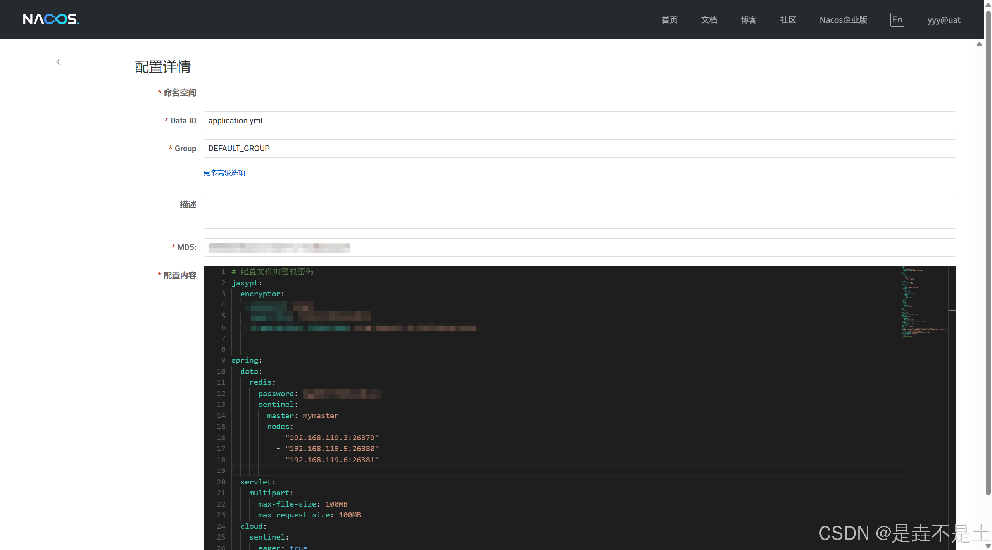Click the Group input field
This screenshot has width=992, height=550.
coord(579,149)
